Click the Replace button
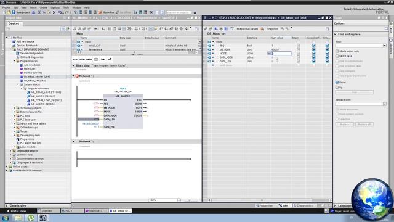The width and height of the screenshot is (394, 222). tap(345, 125)
